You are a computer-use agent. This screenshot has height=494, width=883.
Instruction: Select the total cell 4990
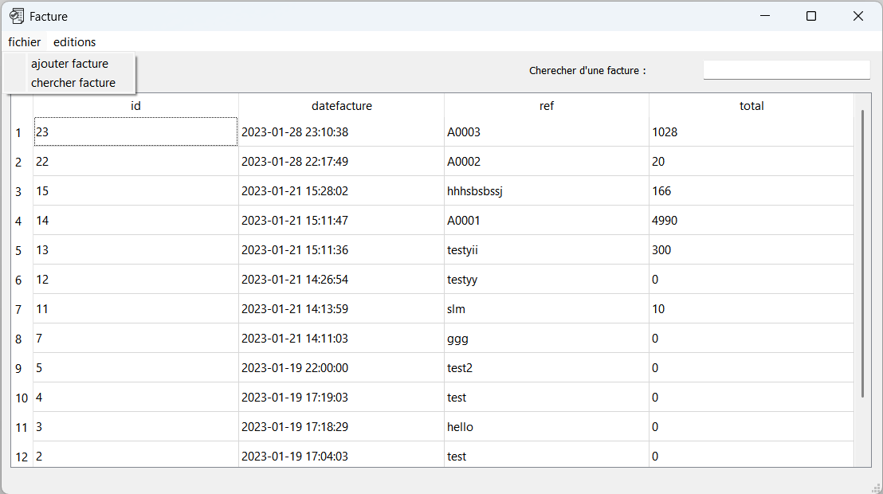[752, 220]
